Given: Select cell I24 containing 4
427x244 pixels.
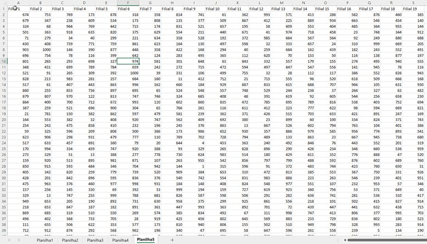Looking at the screenshot, I should click(194, 143).
